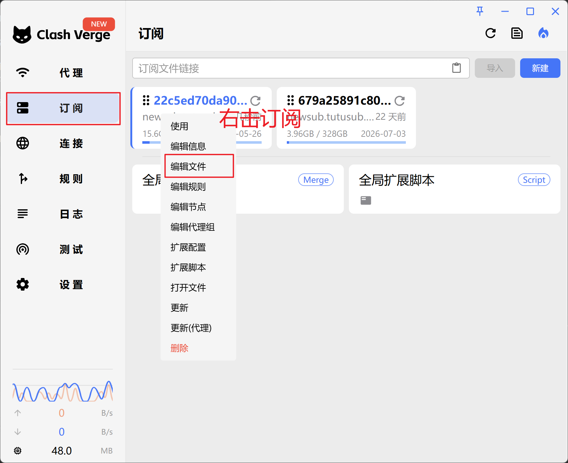Open the runtime config document icon
The width and height of the screenshot is (568, 463).
click(x=517, y=33)
